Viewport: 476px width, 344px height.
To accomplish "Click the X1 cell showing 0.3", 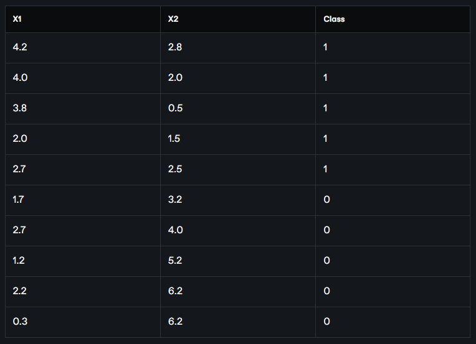I will pyautogui.click(x=20, y=322).
